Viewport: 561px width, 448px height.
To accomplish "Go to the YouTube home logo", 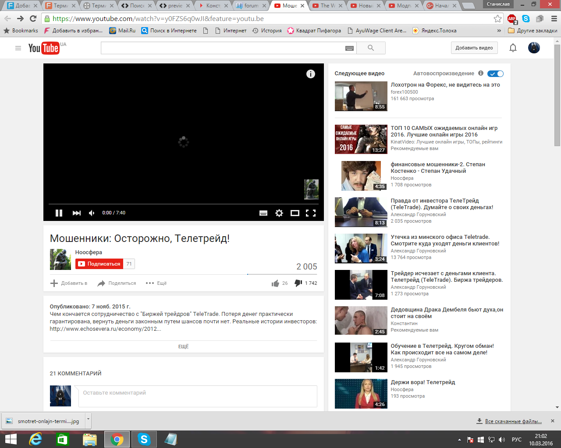I will coord(44,48).
